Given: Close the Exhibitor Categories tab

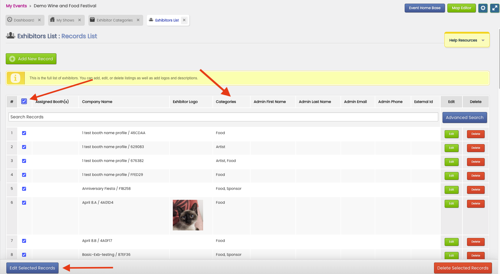Looking at the screenshot, I should 138,20.
